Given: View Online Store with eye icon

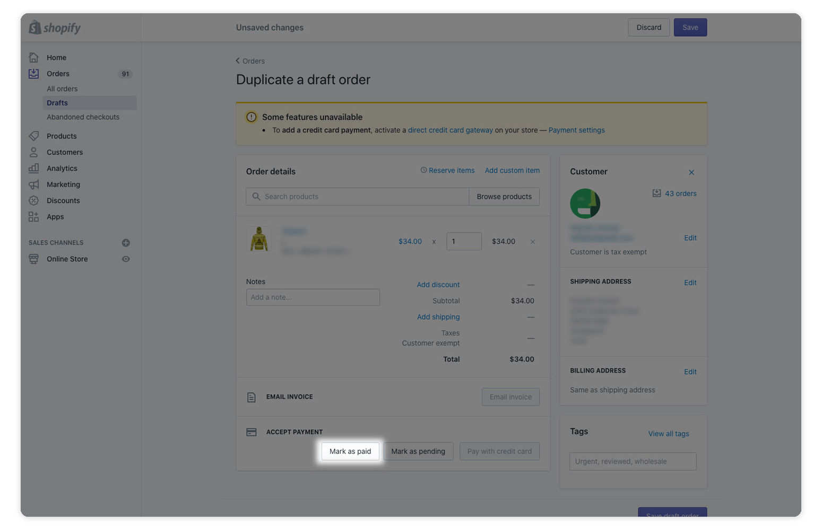Looking at the screenshot, I should pos(126,259).
